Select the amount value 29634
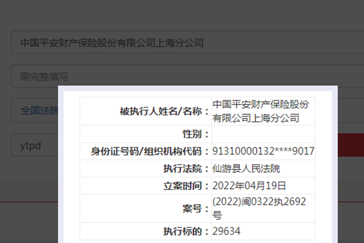 pyautogui.click(x=226, y=231)
